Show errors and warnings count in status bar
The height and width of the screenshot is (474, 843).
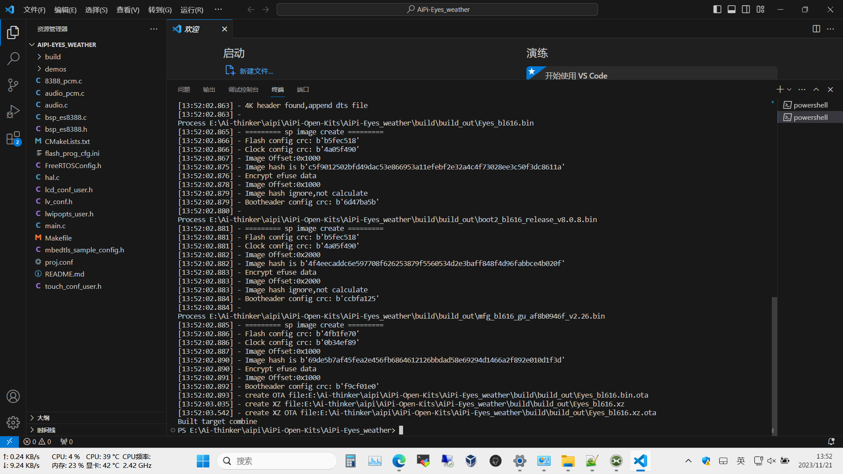tap(37, 442)
